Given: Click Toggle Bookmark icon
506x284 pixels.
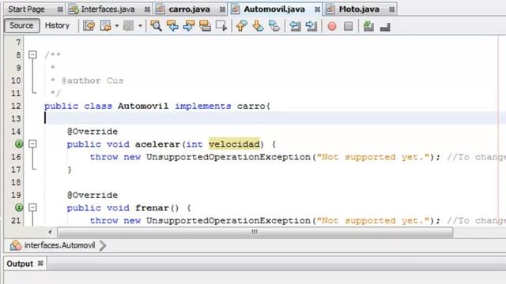Looking at the screenshot, I should pyautogui.click(x=274, y=26).
